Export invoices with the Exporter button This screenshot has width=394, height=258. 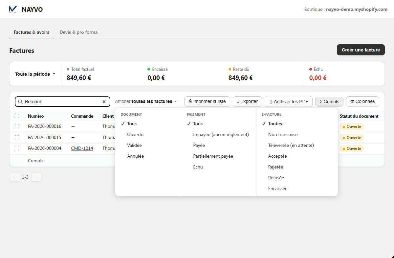pyautogui.click(x=248, y=102)
